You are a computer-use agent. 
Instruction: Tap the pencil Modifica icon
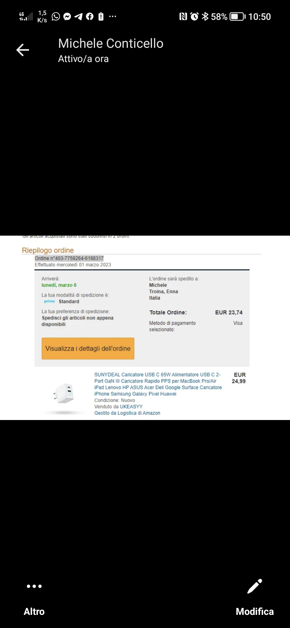(255, 586)
